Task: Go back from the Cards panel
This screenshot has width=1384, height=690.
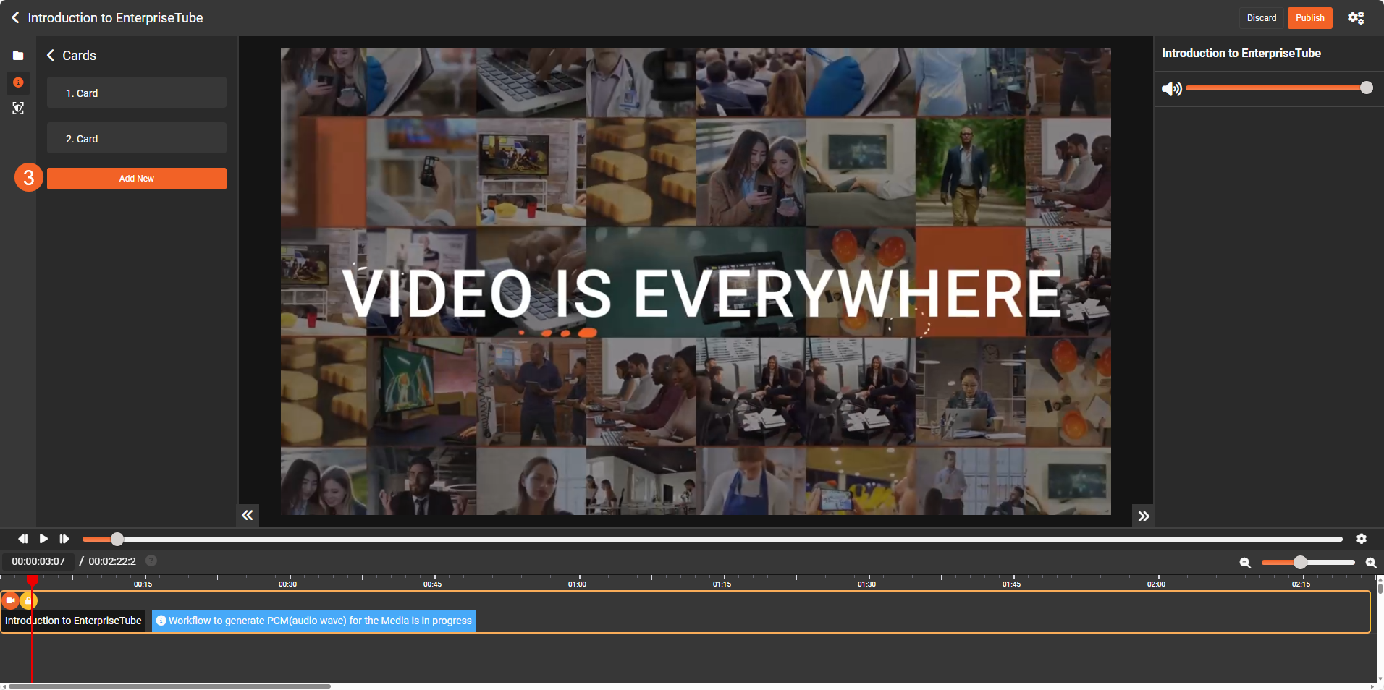Action: pos(51,56)
